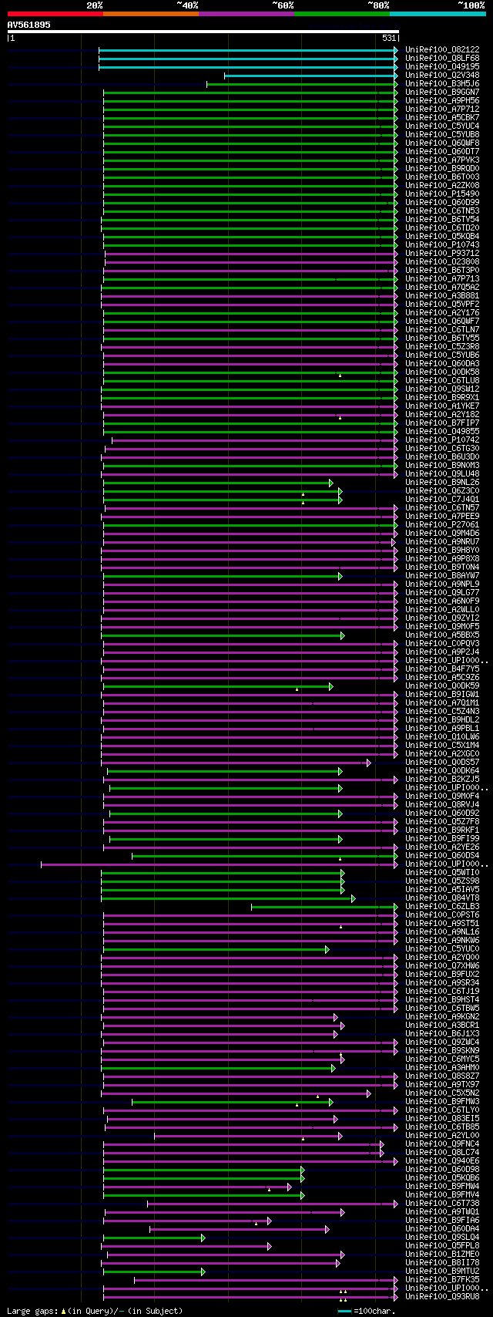Open hit UniRef100_C5YUC0
Image resolution: width=493 pixels, height=1317 pixels.
pyautogui.click(x=442, y=948)
